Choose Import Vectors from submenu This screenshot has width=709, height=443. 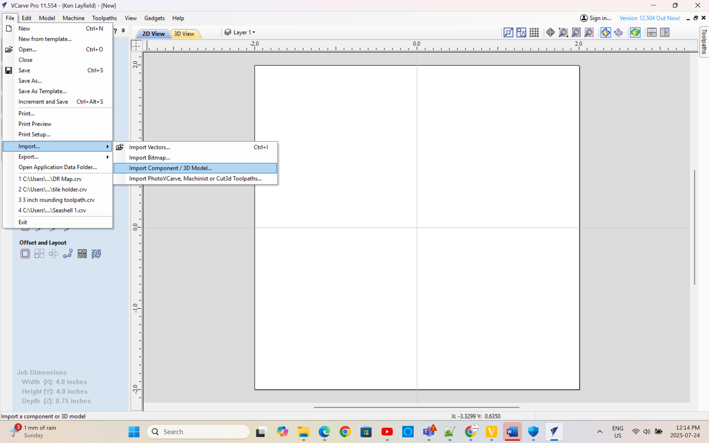tap(195, 147)
